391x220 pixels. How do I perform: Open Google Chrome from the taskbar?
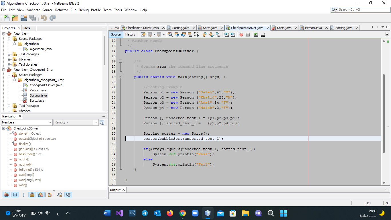click(x=182, y=213)
